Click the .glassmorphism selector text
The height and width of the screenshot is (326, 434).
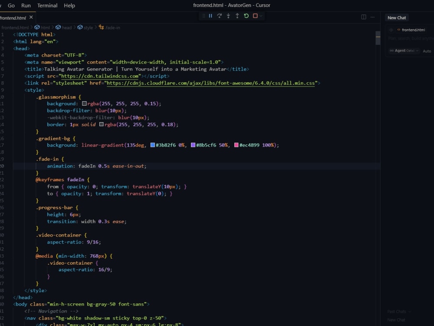(x=56, y=97)
